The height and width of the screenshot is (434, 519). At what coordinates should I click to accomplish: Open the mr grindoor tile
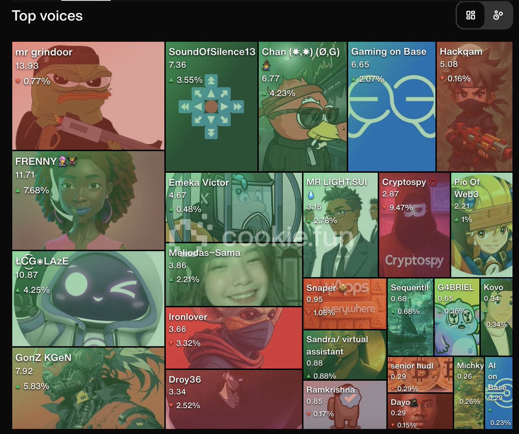[88, 96]
